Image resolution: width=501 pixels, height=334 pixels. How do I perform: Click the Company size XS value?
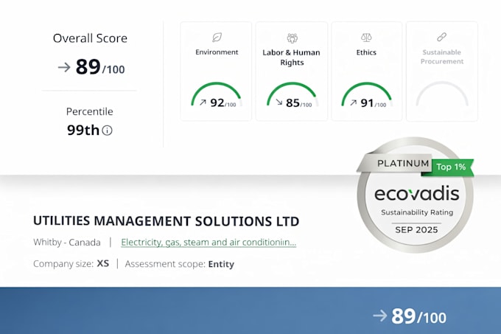(x=103, y=263)
